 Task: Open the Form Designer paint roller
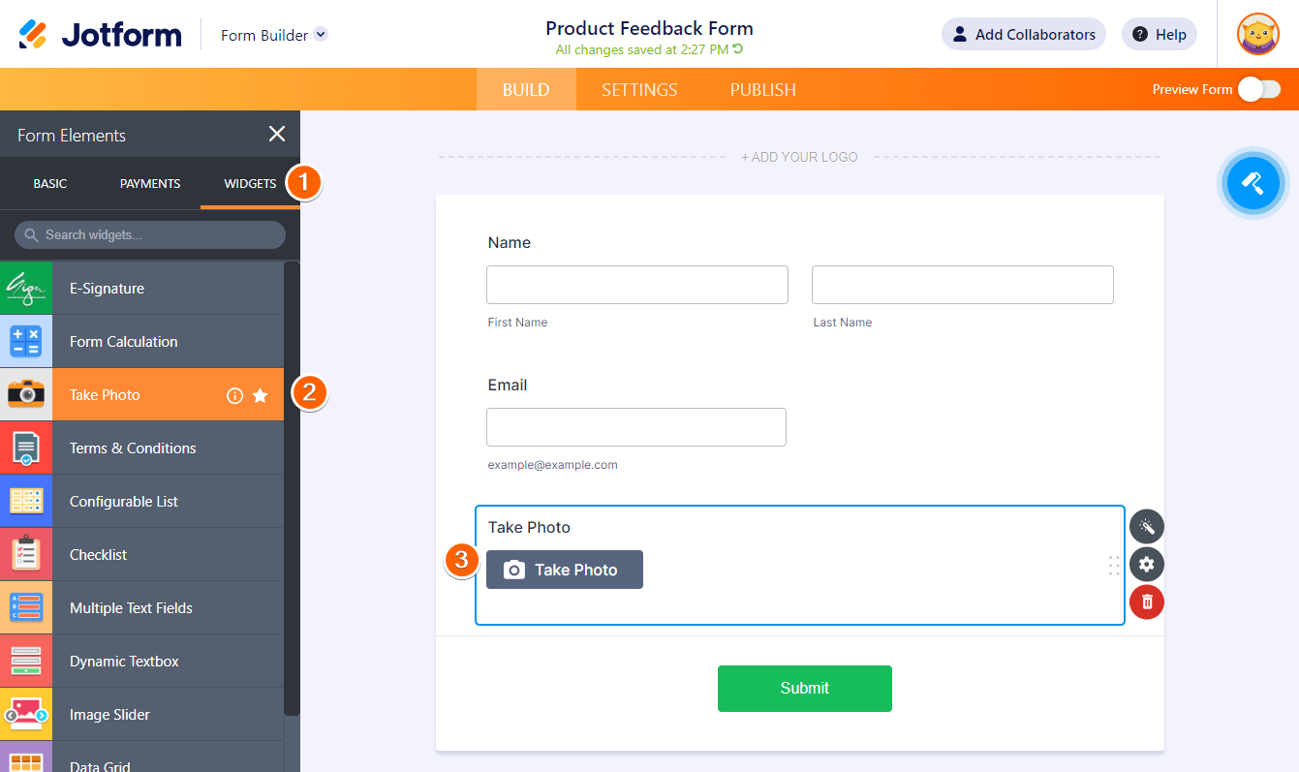(x=1253, y=182)
